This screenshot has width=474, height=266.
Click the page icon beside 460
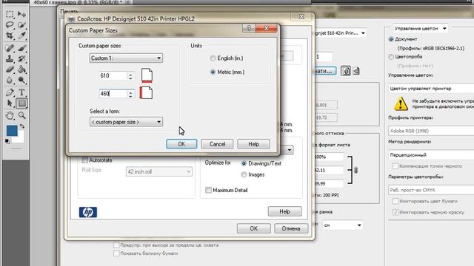146,93
